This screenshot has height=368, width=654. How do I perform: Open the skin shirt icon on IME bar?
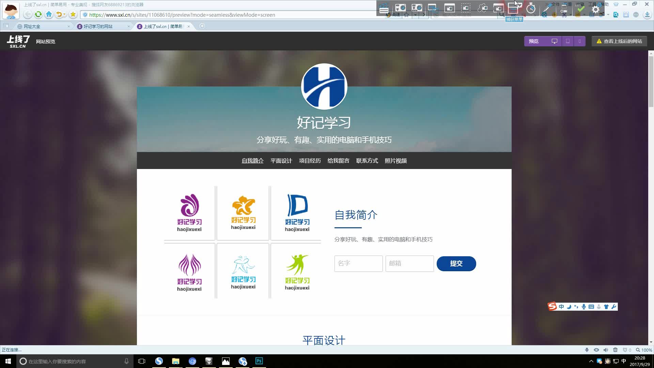pos(606,307)
